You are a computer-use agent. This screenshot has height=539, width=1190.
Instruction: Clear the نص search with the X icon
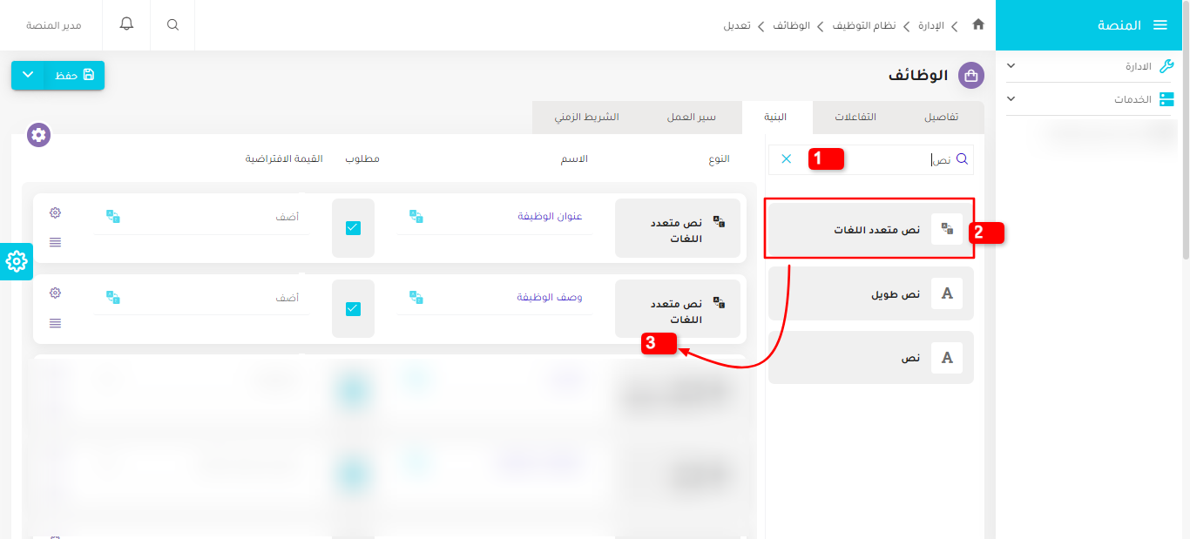click(787, 158)
